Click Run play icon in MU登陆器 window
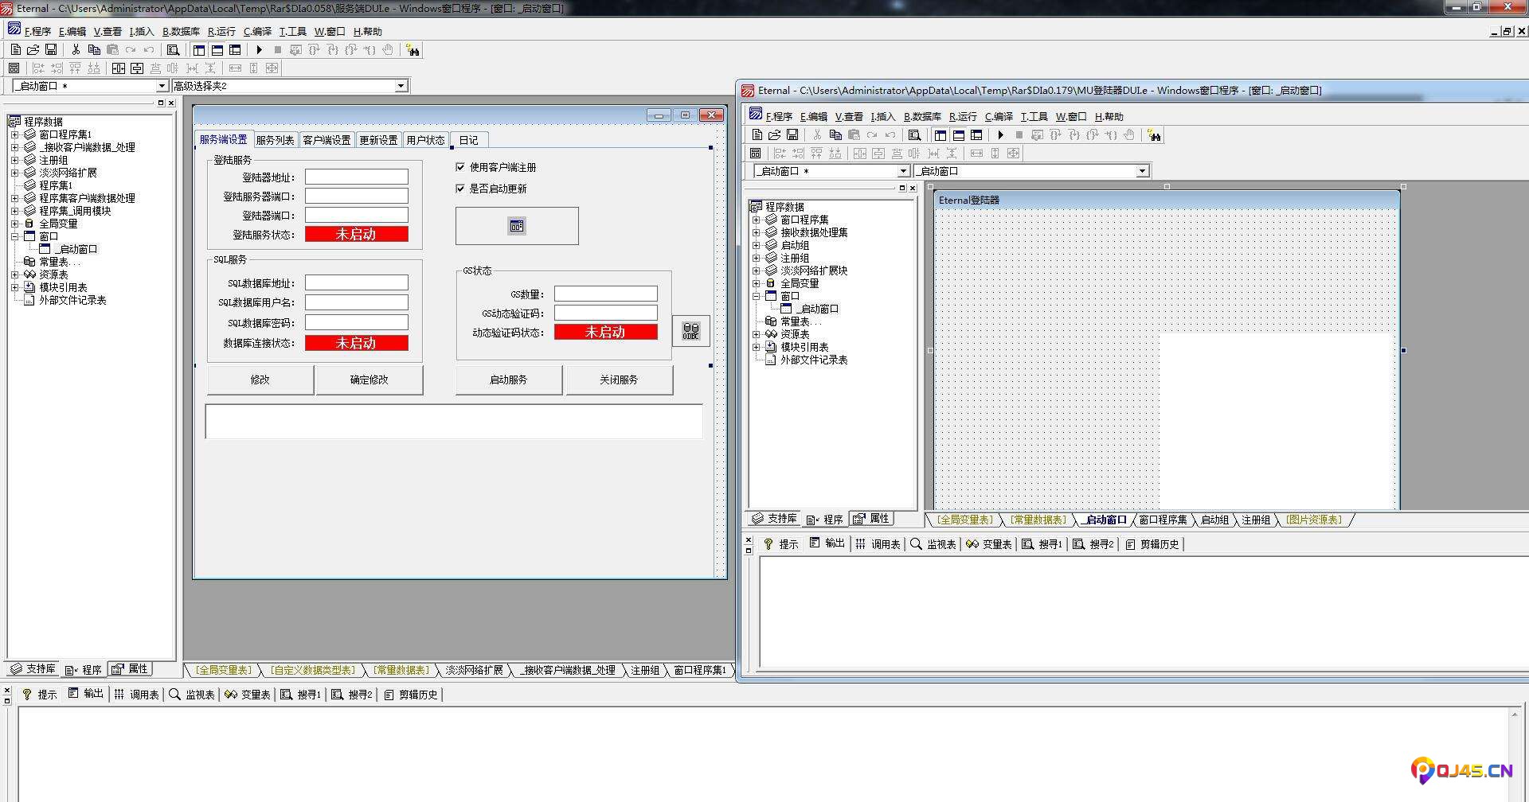The height and width of the screenshot is (802, 1529). pyautogui.click(x=1001, y=134)
